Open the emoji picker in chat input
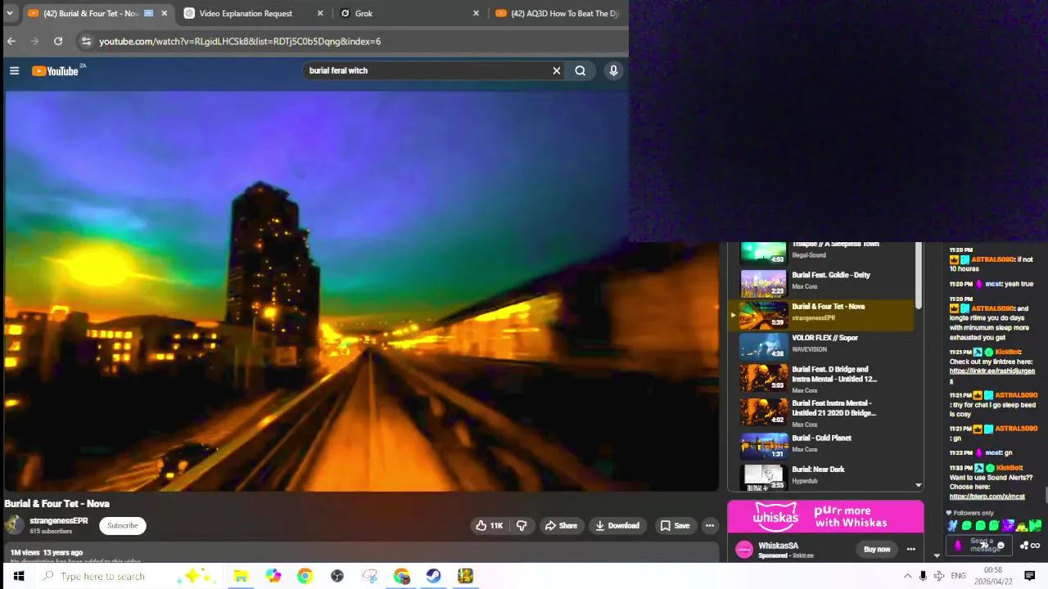This screenshot has width=1048, height=589. (x=1001, y=546)
